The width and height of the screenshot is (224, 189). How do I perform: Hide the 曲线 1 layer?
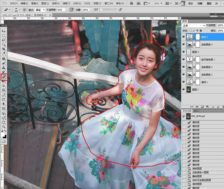coord(183,82)
